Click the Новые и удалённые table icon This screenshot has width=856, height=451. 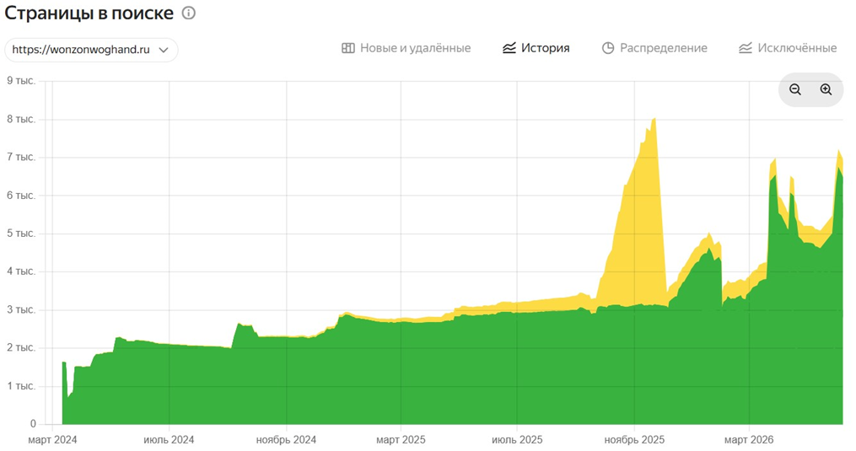tap(347, 48)
